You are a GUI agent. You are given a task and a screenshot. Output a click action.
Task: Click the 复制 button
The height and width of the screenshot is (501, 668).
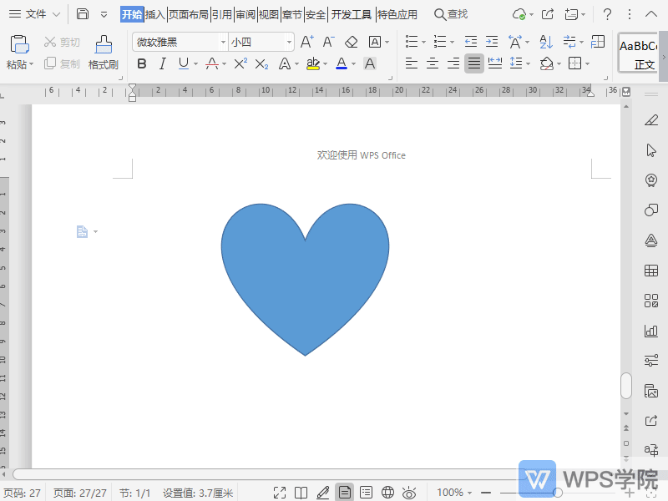tap(61, 63)
